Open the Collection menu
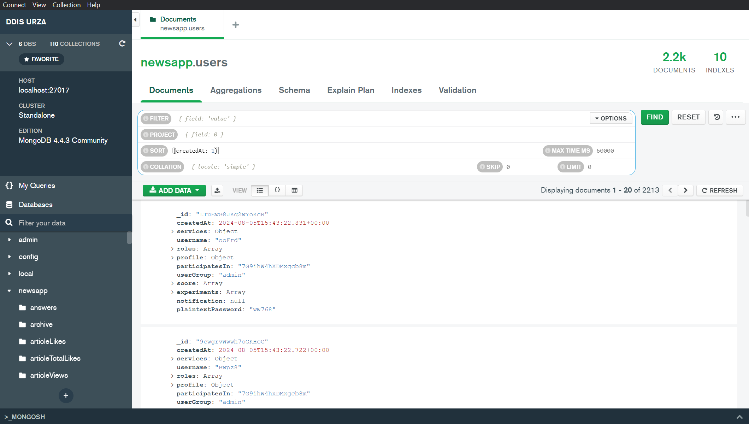Image resolution: width=749 pixels, height=424 pixels. pyautogui.click(x=66, y=5)
